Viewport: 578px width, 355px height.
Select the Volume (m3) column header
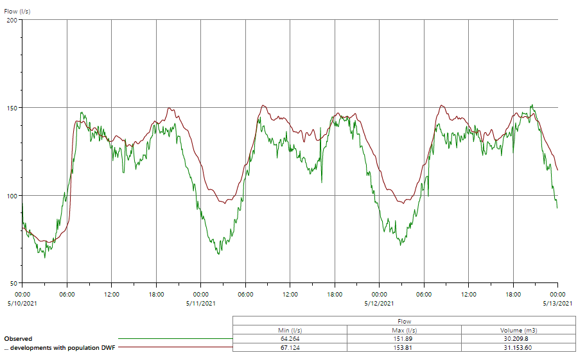point(518,330)
